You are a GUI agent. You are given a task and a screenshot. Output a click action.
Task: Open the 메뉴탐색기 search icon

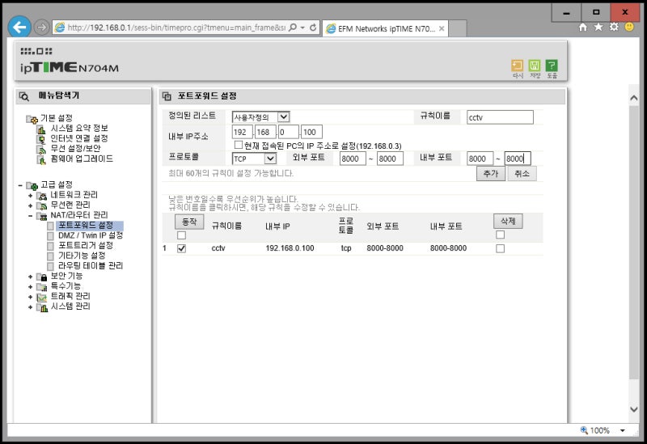[24, 96]
